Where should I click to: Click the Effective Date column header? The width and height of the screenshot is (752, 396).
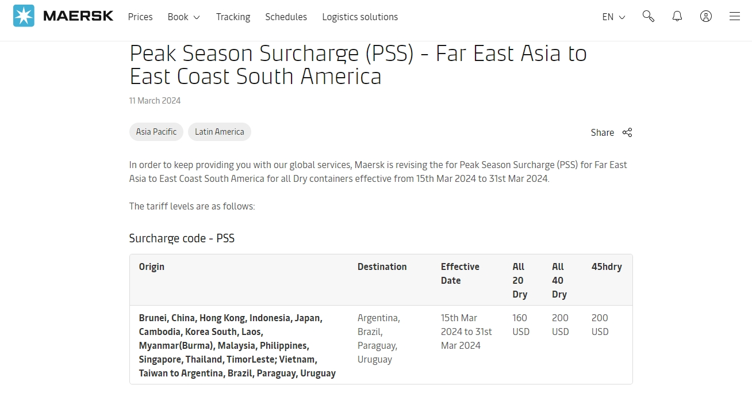pos(460,273)
